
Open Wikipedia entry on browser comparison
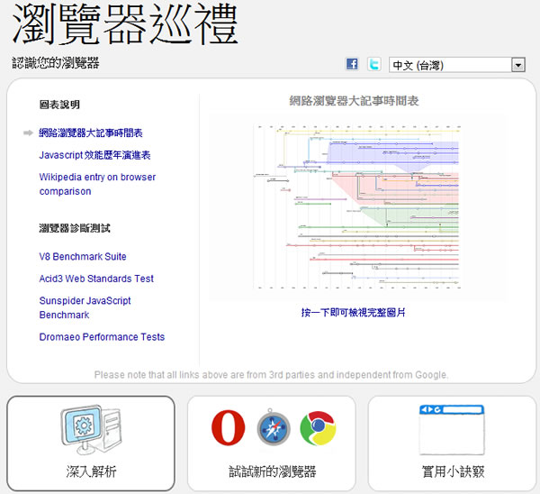97,184
